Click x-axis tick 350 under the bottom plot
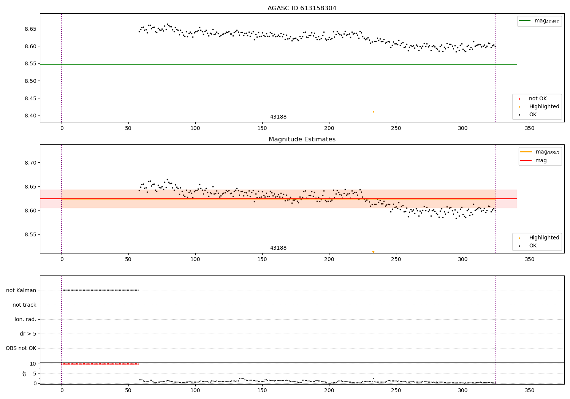This screenshot has width=570, height=399. 530,390
